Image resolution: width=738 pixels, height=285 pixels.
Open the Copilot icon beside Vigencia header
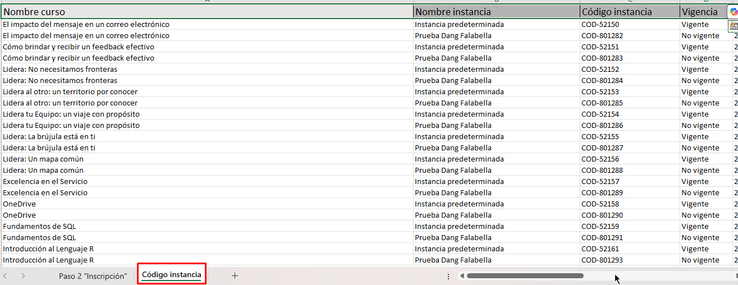732,12
